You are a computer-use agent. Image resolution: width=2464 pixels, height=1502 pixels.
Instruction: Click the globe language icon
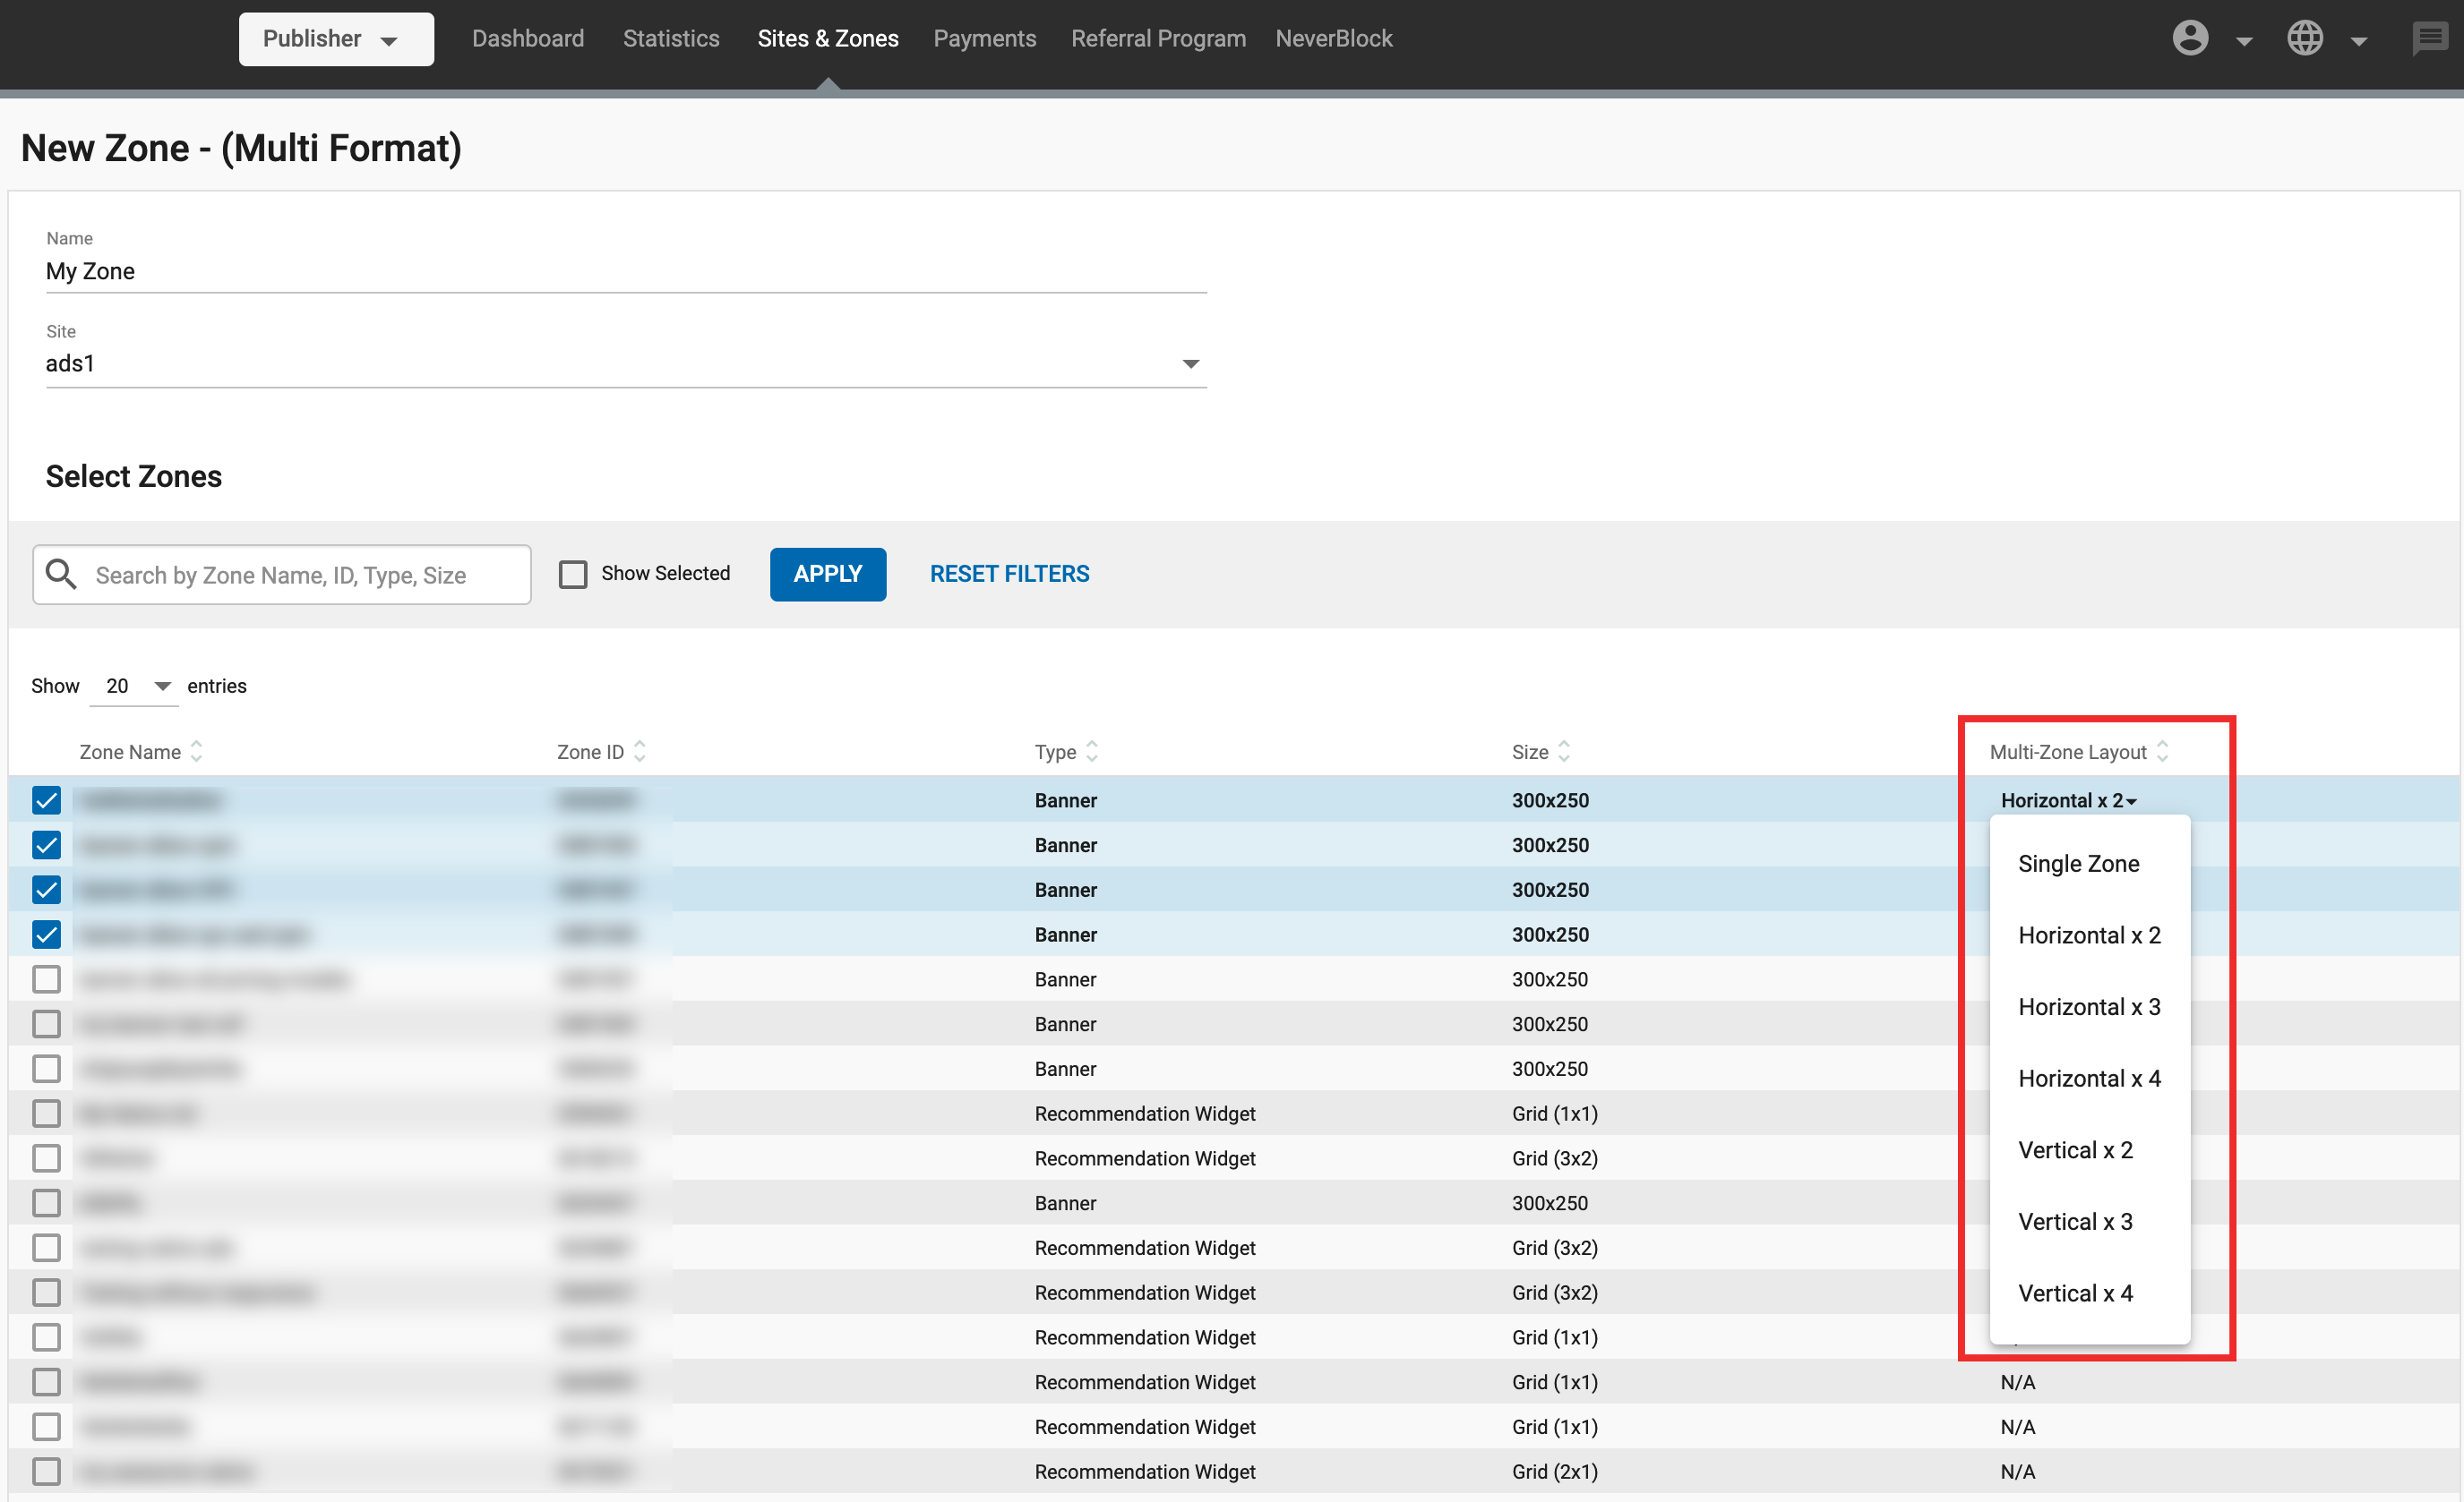2304,39
